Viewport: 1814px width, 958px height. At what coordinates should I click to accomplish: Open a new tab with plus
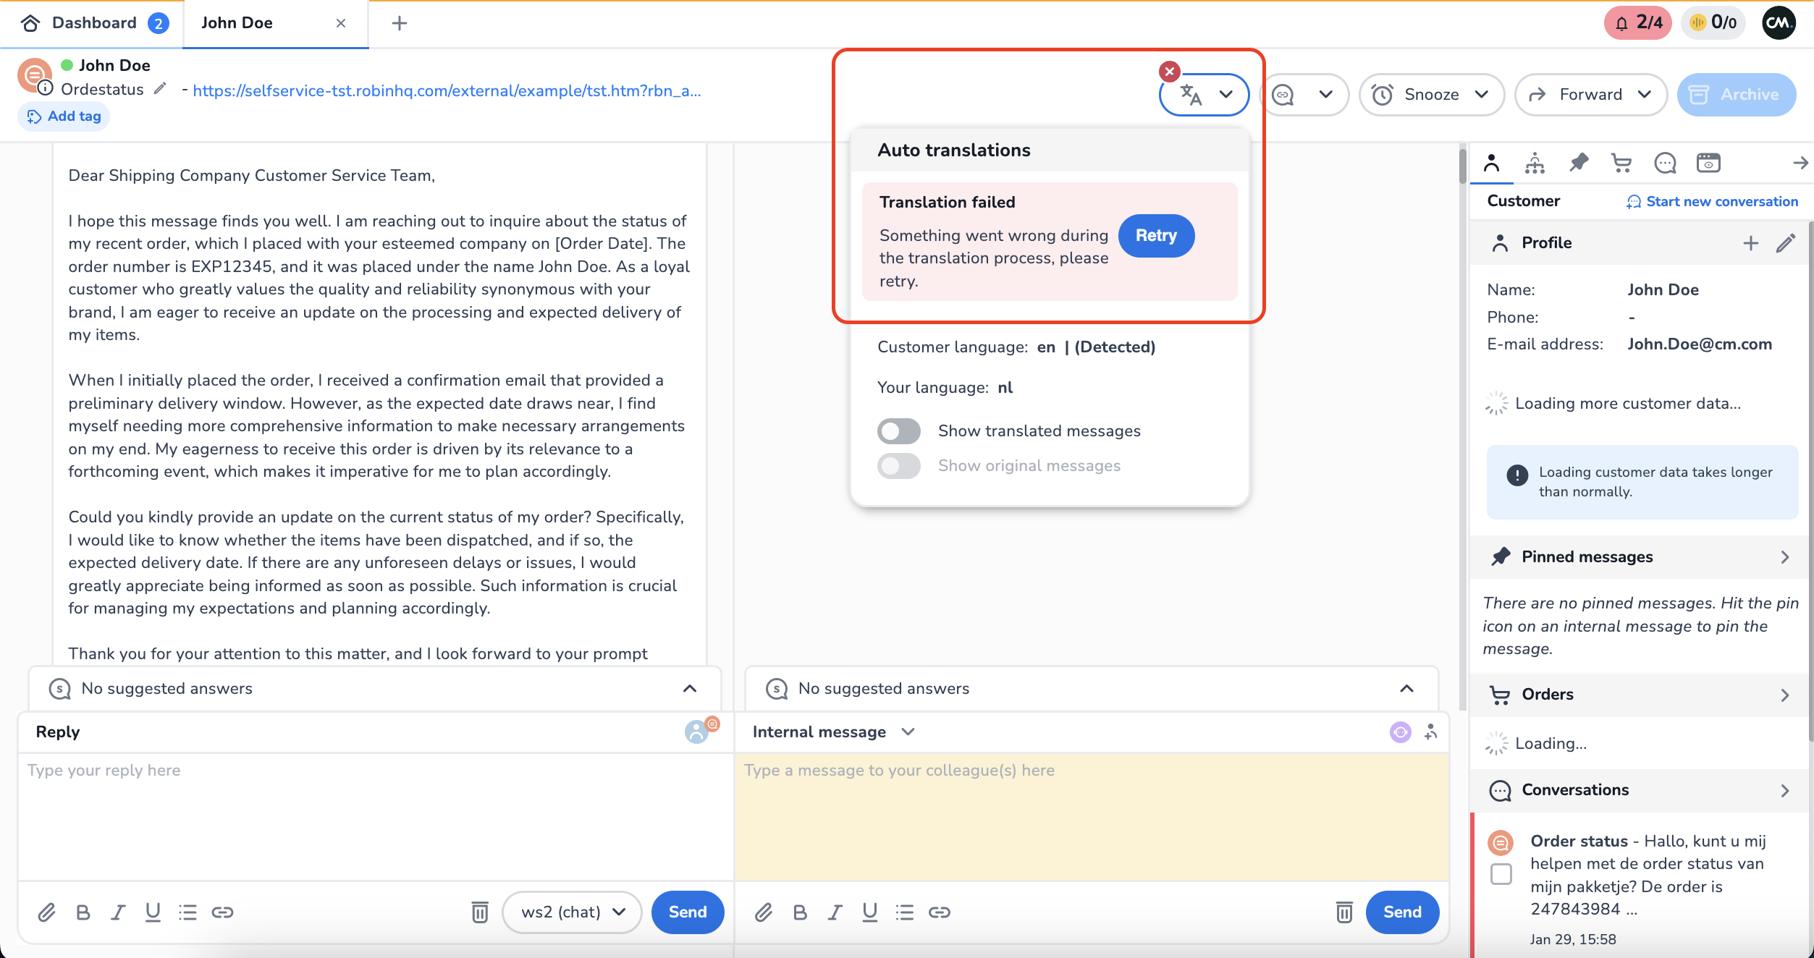pyautogui.click(x=399, y=23)
